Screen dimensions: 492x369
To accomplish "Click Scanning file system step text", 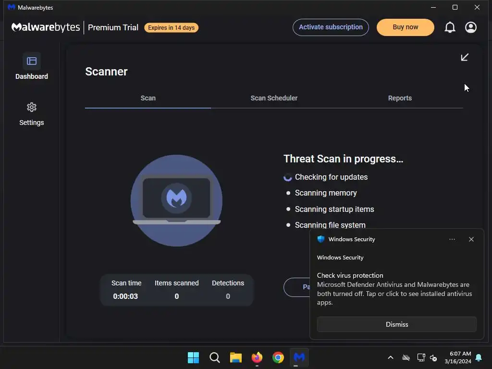I will (x=330, y=225).
